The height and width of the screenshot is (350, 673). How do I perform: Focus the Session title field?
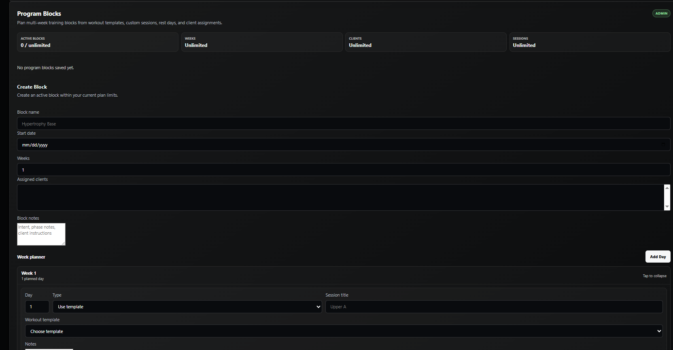click(494, 307)
